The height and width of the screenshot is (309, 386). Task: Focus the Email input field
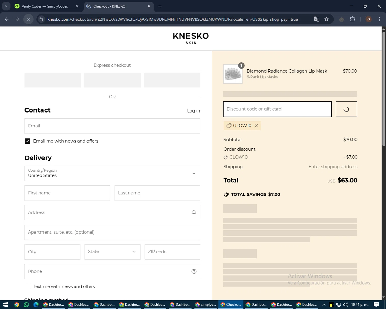pos(112,126)
